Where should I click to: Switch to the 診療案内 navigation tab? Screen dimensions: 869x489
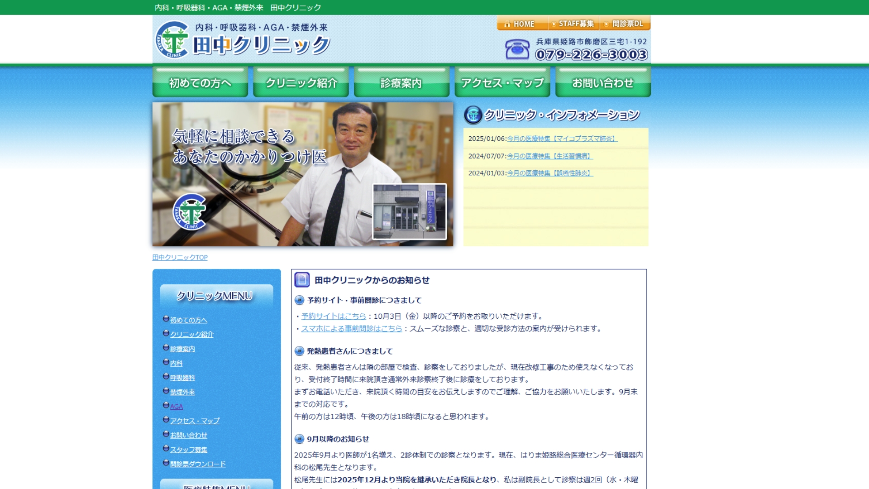[x=401, y=82]
